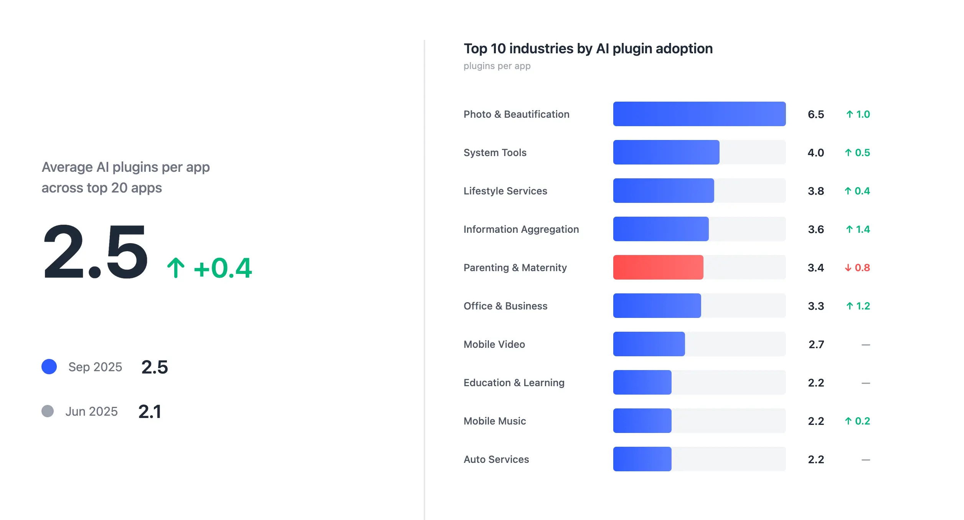
Task: Click the 6.5 value for Photo & Beautification
Action: 816,114
